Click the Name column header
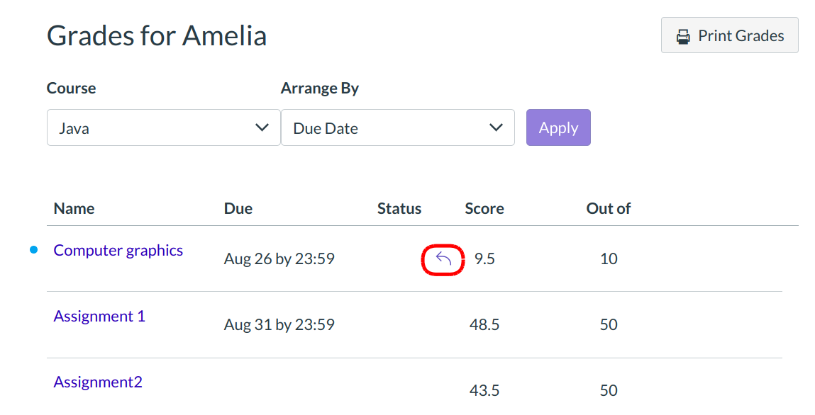815x415 pixels. (74, 209)
